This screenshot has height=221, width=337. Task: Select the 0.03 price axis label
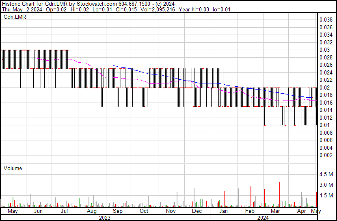pyautogui.click(x=325, y=50)
